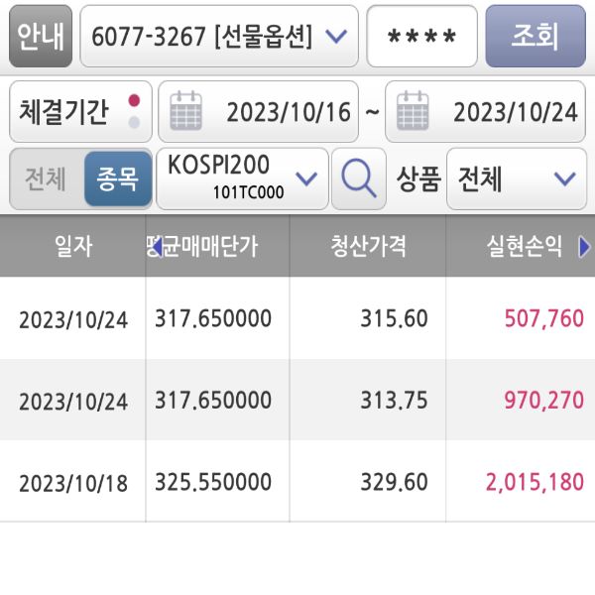Open the KOSPI200 symbol dropdown
Image resolution: width=595 pixels, height=595 pixels.
pos(307,178)
